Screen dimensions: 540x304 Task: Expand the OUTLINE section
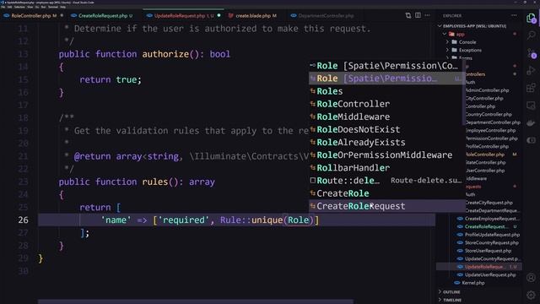click(x=451, y=292)
